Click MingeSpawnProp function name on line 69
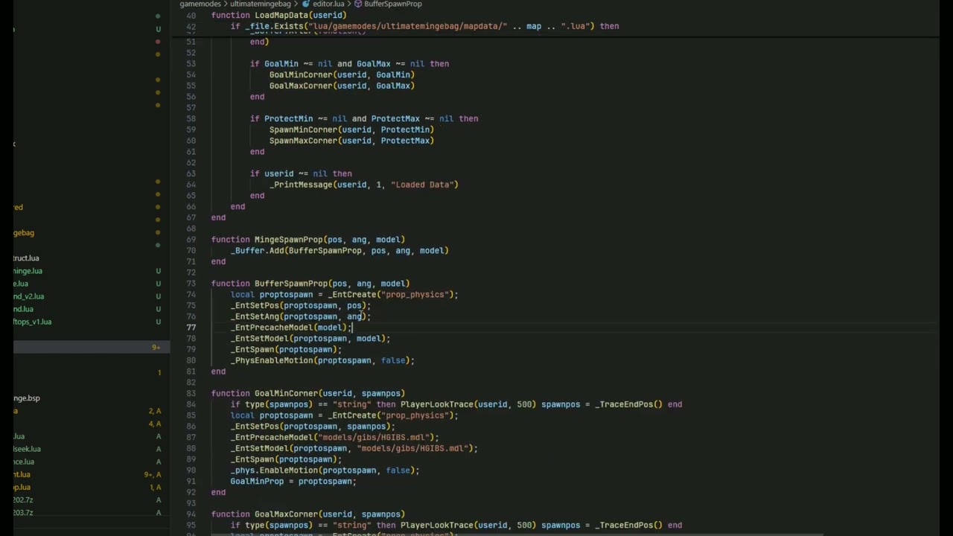The image size is (953, 536). coord(289,240)
